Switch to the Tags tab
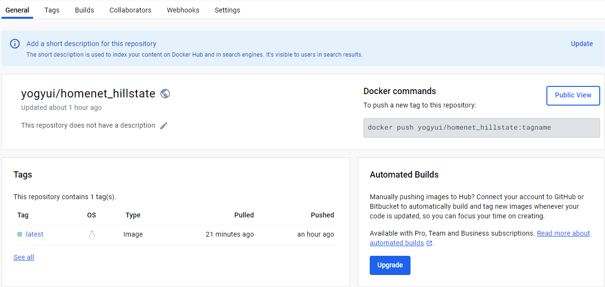The width and height of the screenshot is (605, 287). point(52,10)
